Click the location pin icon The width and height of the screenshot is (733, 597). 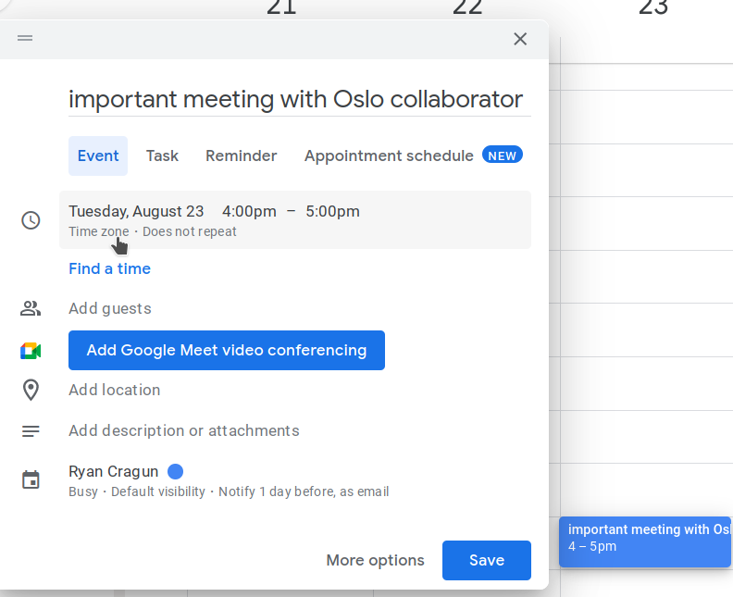pos(31,390)
